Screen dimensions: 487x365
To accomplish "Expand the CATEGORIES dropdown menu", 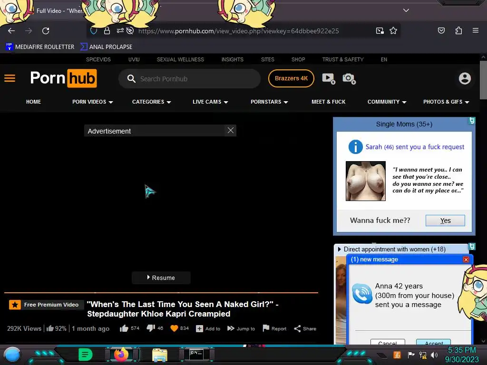I will (x=152, y=102).
